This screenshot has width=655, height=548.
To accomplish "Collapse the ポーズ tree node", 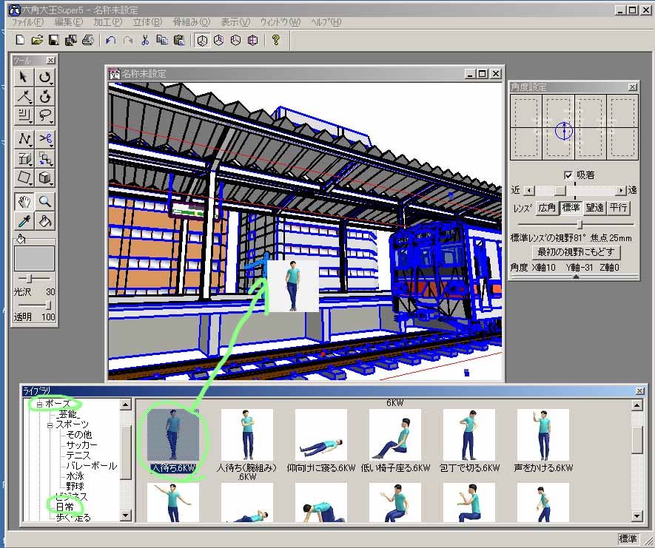I will tap(39, 405).
